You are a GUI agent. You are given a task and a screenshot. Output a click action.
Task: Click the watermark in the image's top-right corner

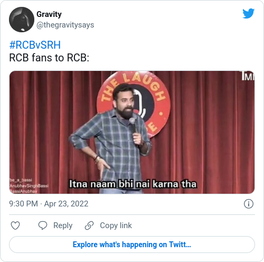[248, 76]
